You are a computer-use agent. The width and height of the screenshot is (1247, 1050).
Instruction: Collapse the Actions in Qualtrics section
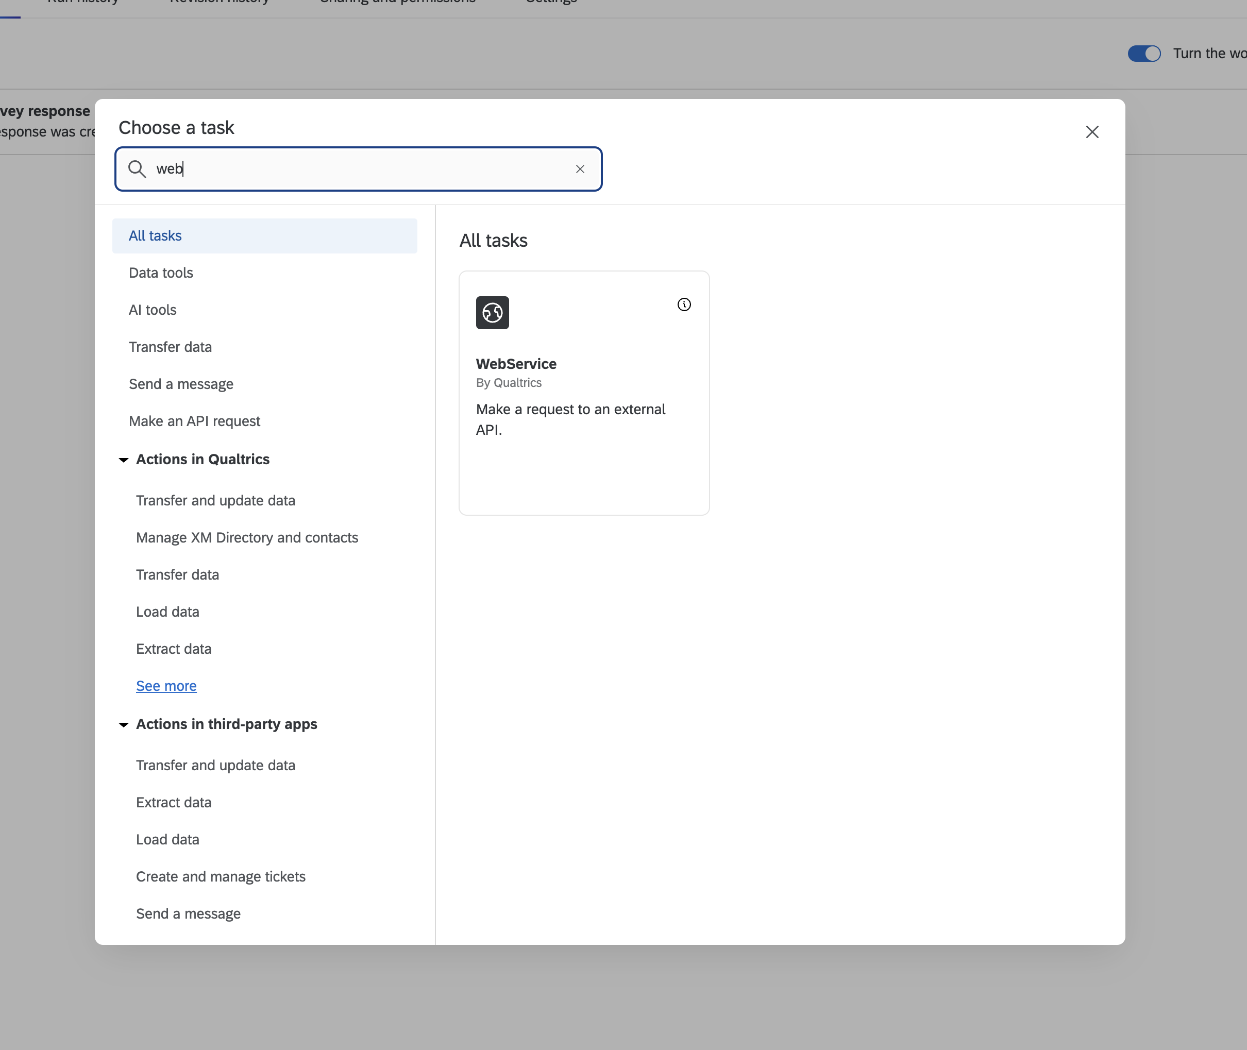coord(124,460)
